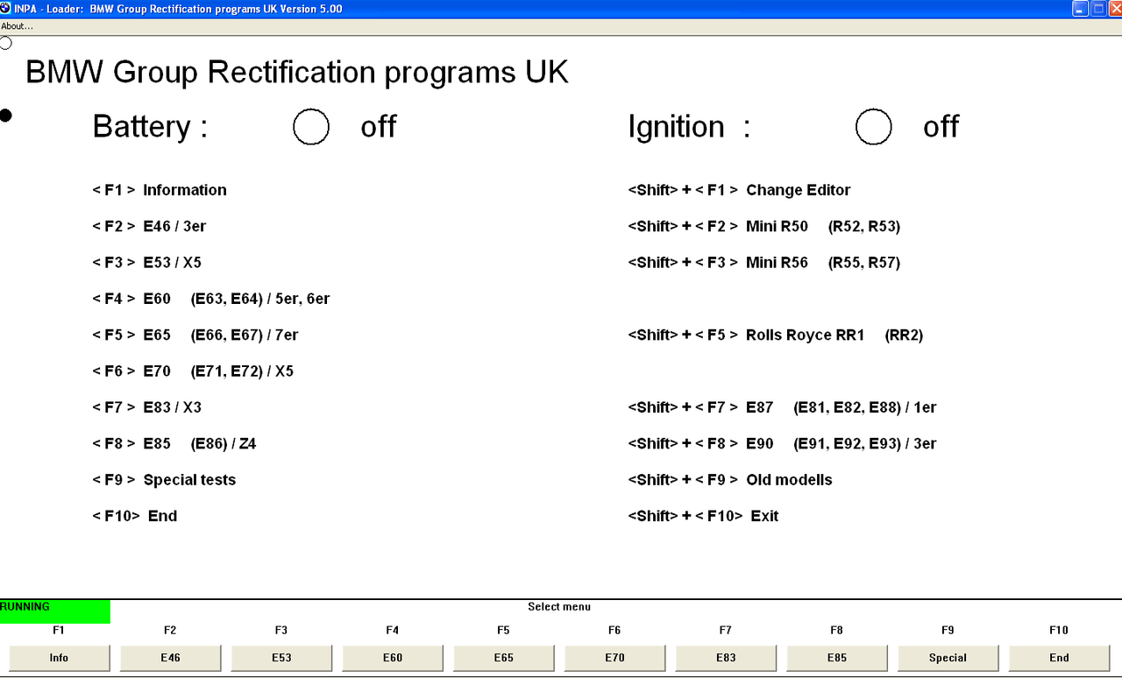Screen dimensions: 1122x678
Task: Choose the E70 button under F6
Action: 614,658
